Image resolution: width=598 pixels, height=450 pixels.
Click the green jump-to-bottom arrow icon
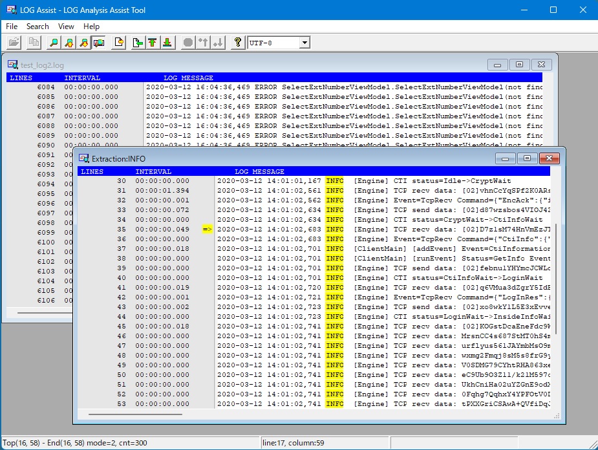tap(167, 43)
